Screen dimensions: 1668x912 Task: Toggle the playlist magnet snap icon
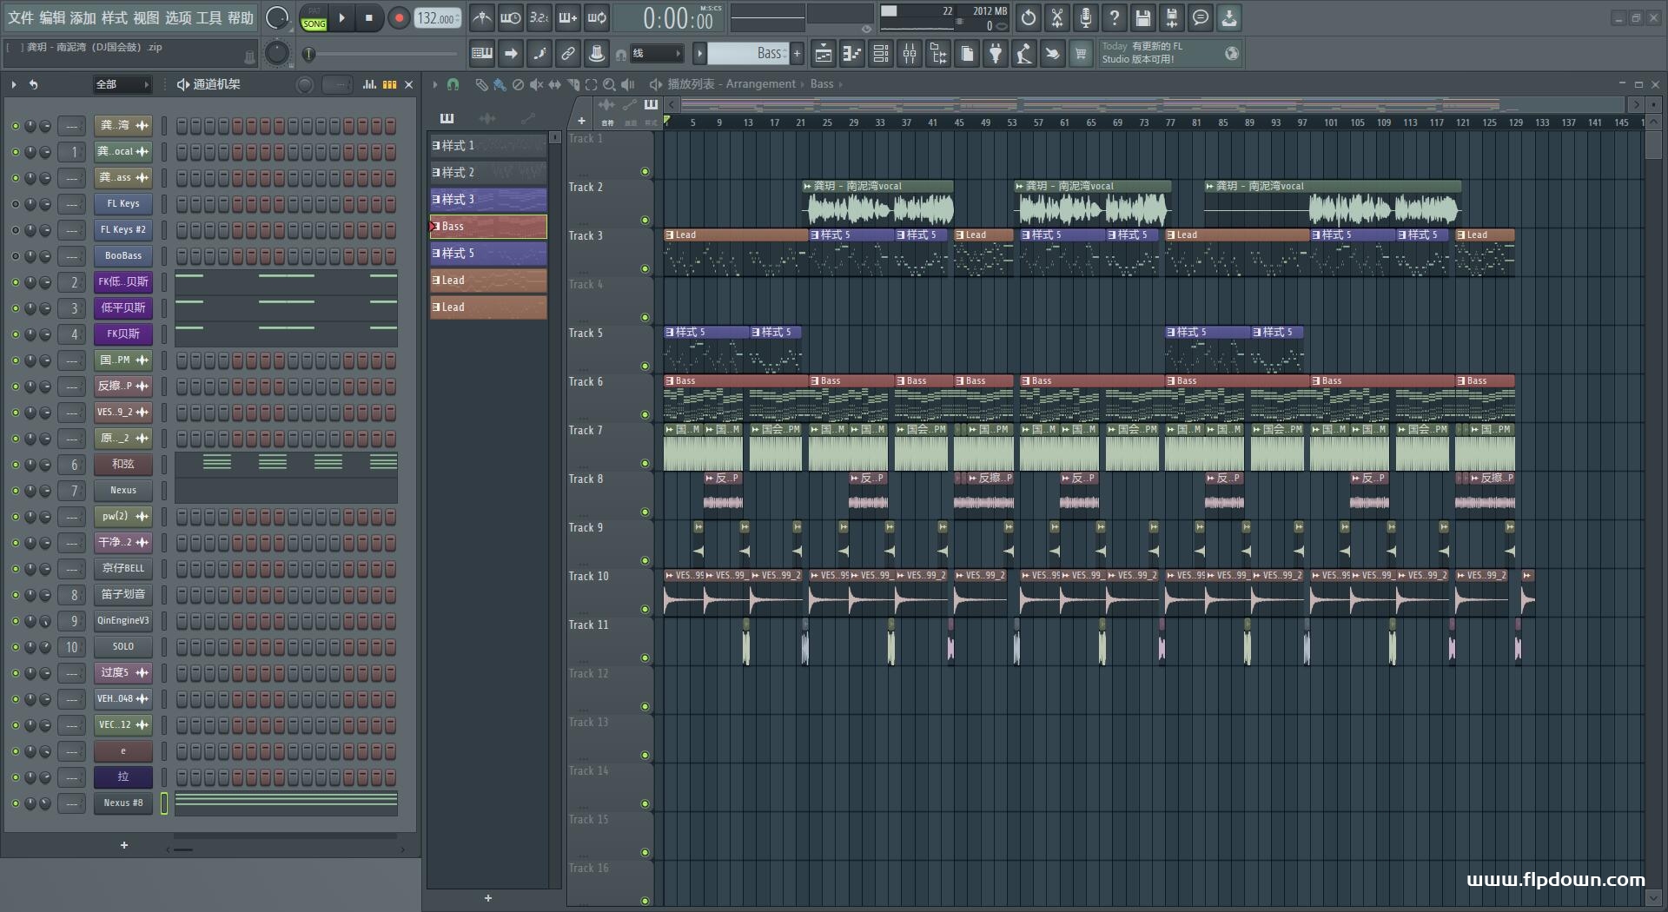(x=453, y=84)
